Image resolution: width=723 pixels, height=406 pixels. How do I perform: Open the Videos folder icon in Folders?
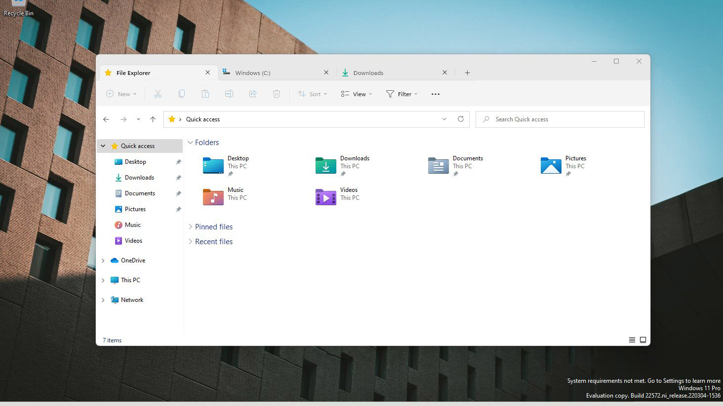(326, 197)
